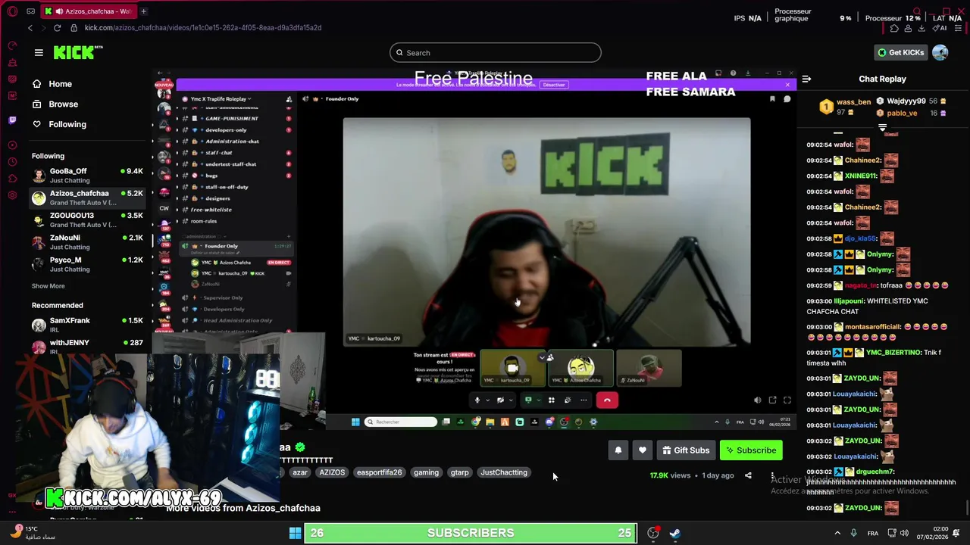The height and width of the screenshot is (545, 970).
Task: Click wass_ben top gifter name
Action: (853, 102)
